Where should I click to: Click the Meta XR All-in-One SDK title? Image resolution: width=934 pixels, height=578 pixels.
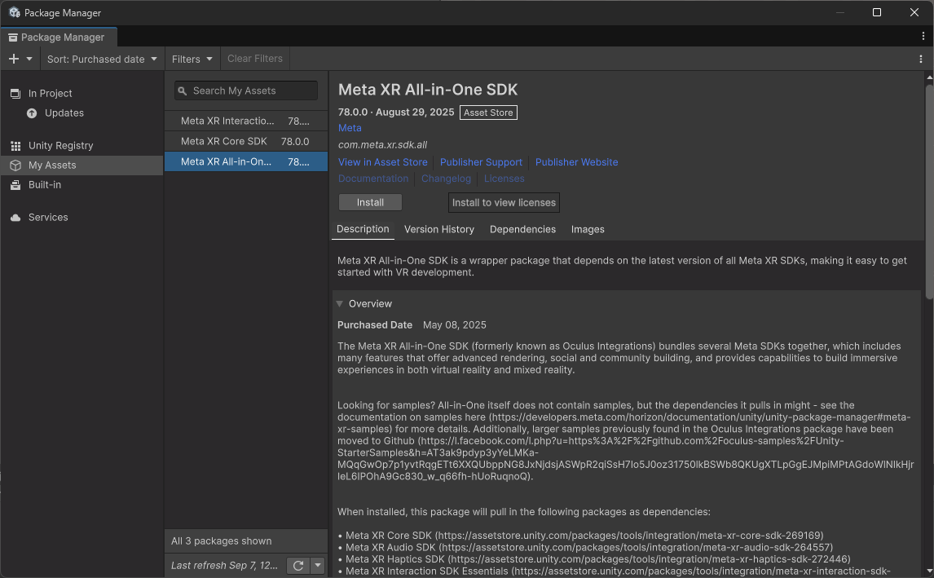tap(428, 90)
